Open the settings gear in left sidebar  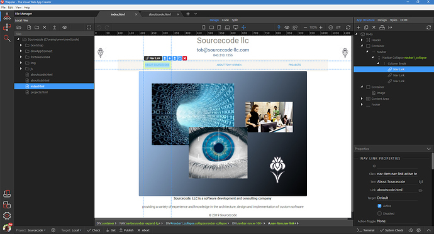tap(7, 216)
